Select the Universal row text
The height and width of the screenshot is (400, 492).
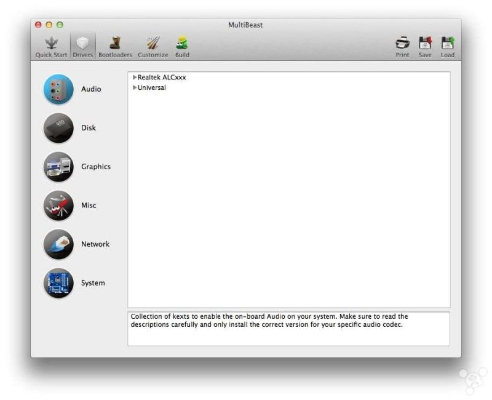coord(152,87)
